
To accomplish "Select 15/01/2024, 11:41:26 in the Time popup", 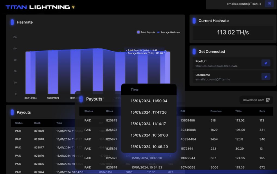I will coord(148,112).
